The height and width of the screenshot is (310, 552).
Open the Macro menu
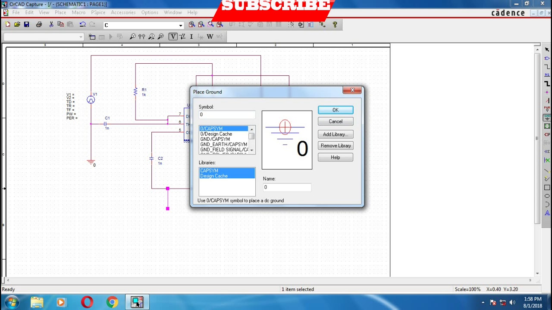tap(78, 12)
